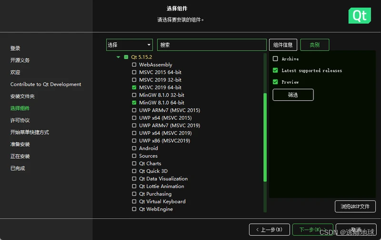
Task: Select the 准备安装 step
Action: 20,144
